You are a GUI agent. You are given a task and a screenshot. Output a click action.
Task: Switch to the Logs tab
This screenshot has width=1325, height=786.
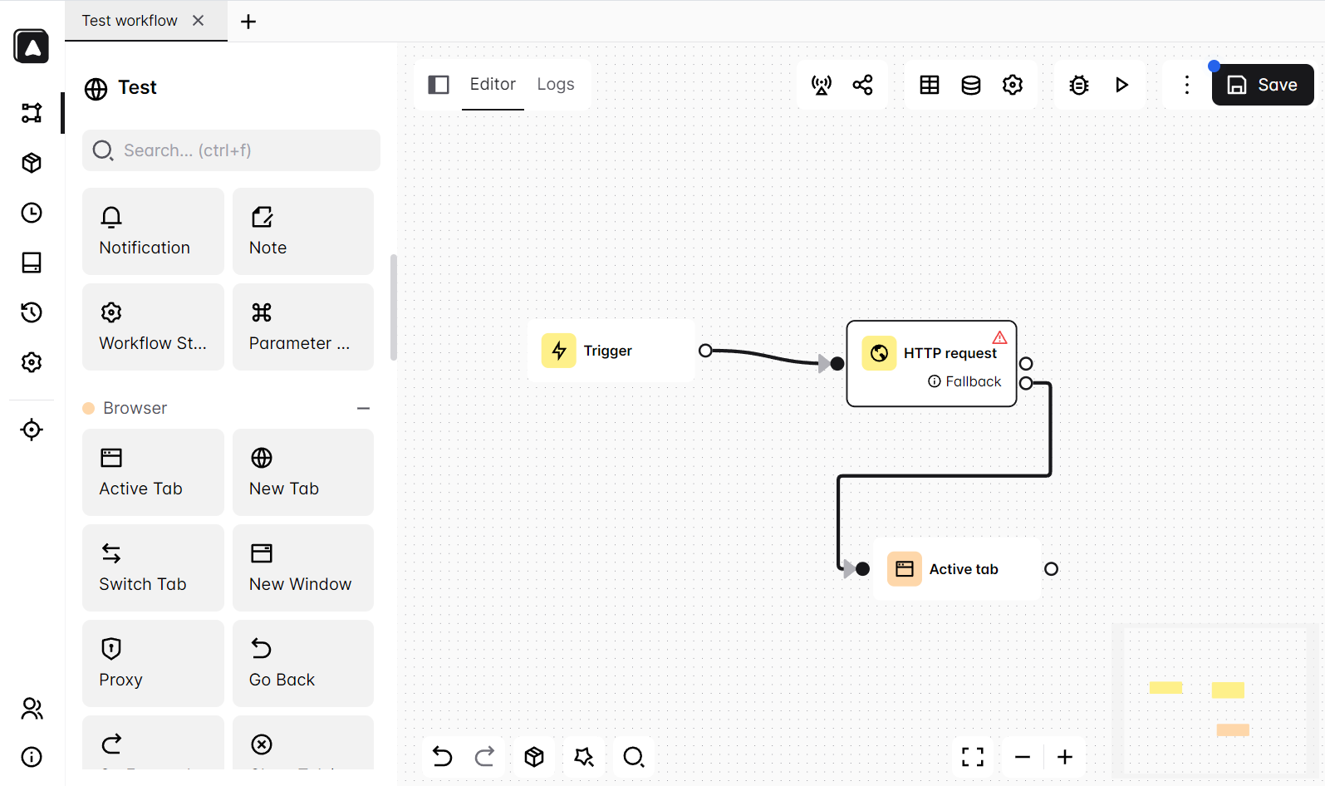(556, 84)
